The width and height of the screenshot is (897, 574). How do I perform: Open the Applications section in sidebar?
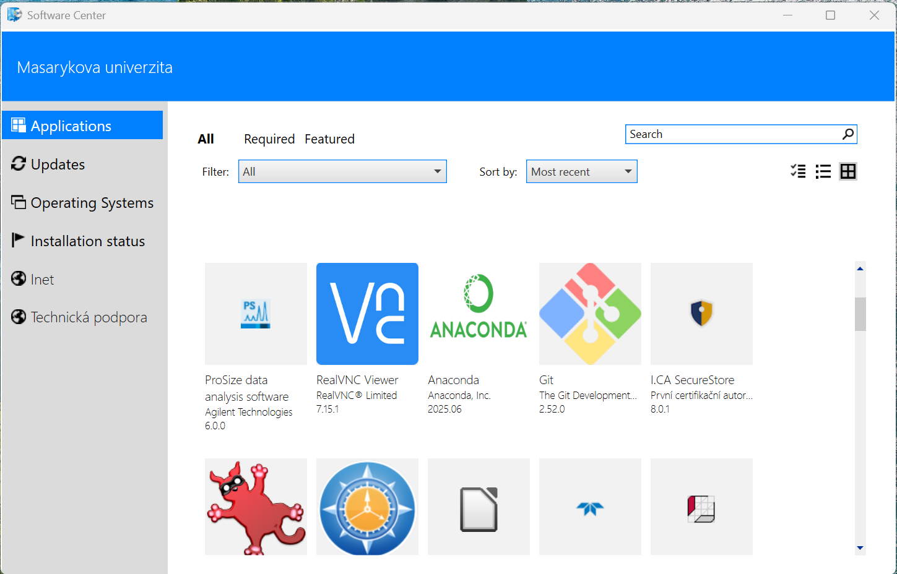click(x=82, y=126)
